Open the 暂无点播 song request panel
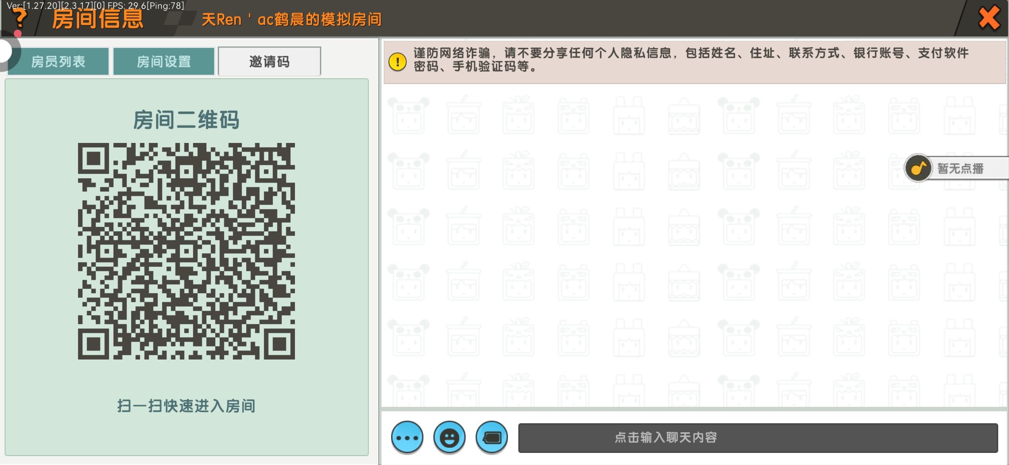The height and width of the screenshot is (465, 1009). (x=960, y=168)
